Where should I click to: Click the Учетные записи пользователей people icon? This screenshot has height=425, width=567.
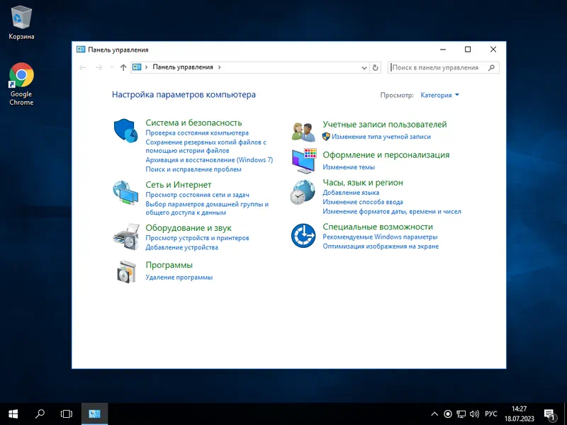pos(303,132)
